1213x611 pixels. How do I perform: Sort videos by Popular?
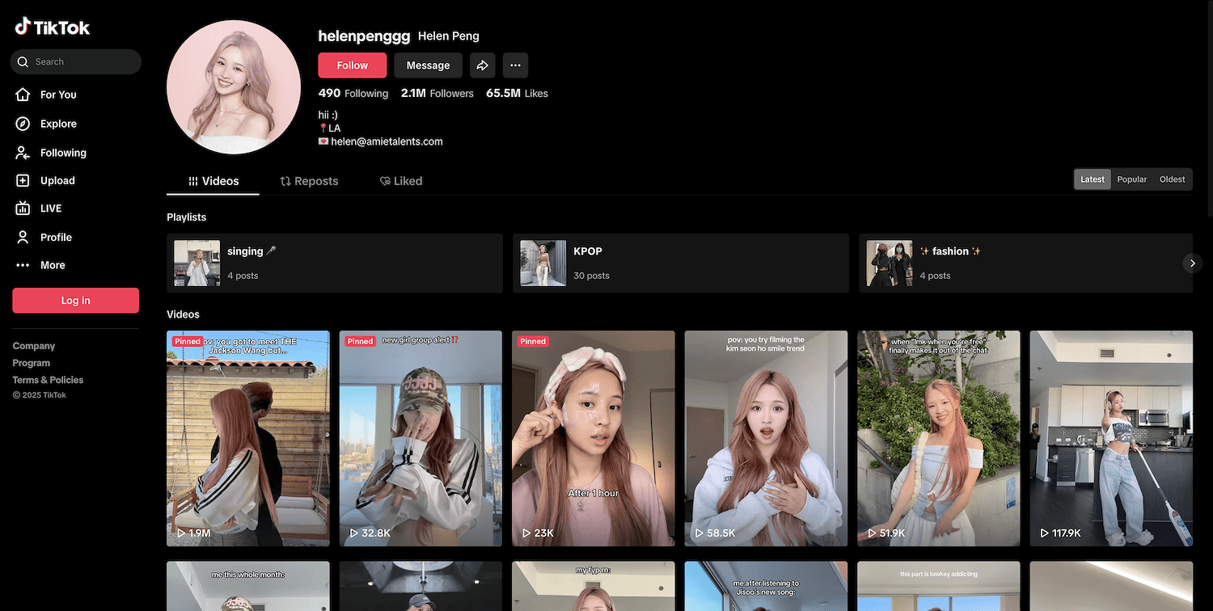pos(1131,179)
